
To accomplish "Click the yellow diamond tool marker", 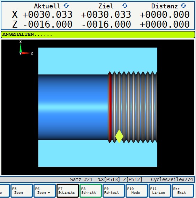I will point(119,136).
